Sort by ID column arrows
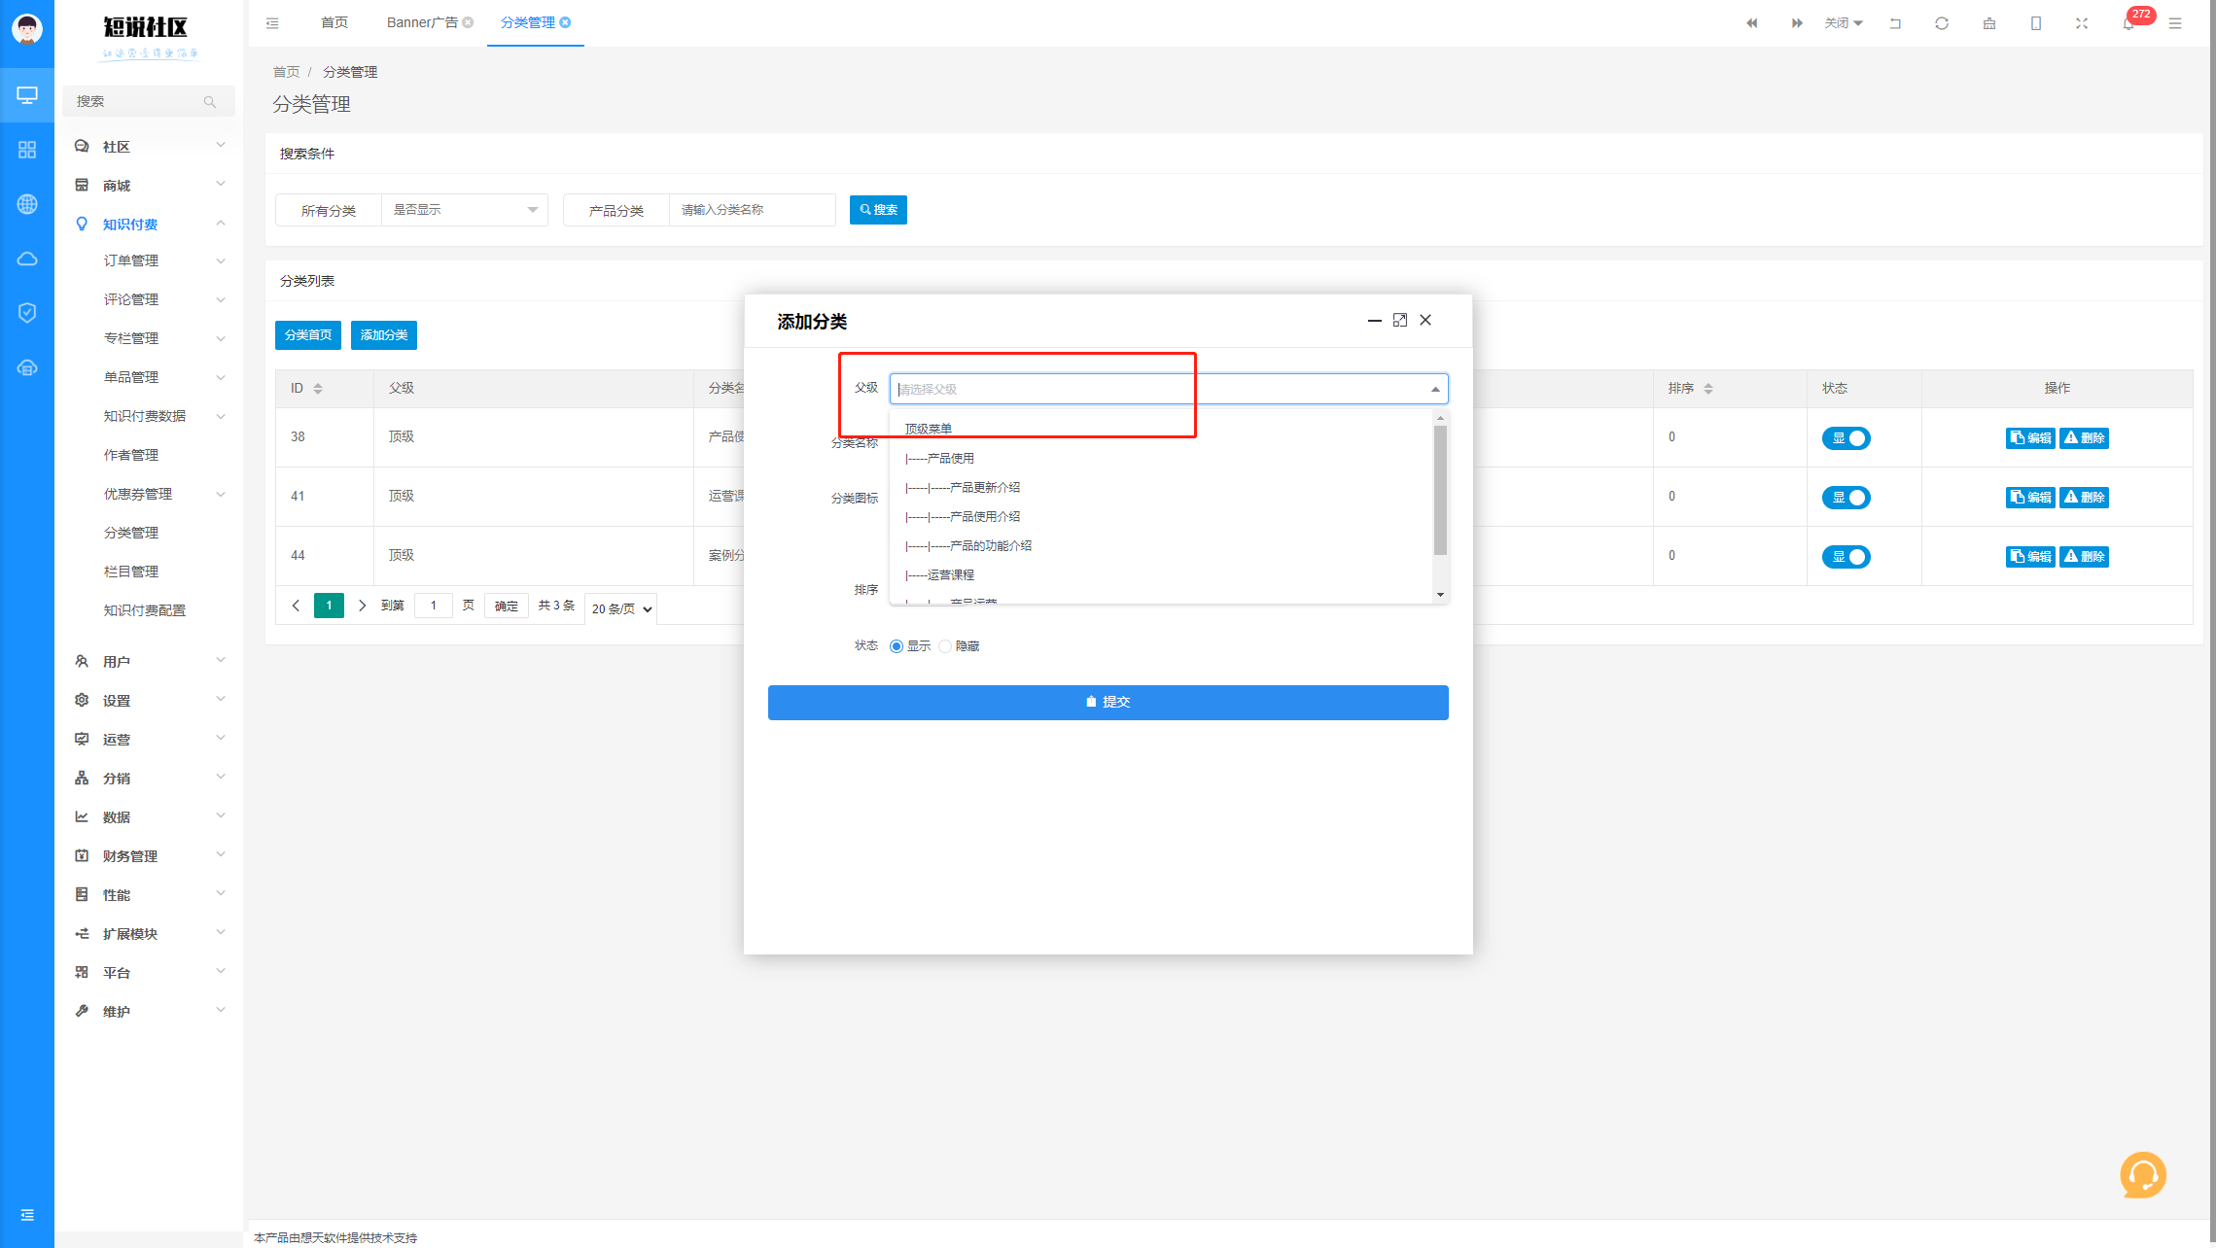Screen dimensions: 2216x1248 [x=318, y=389]
